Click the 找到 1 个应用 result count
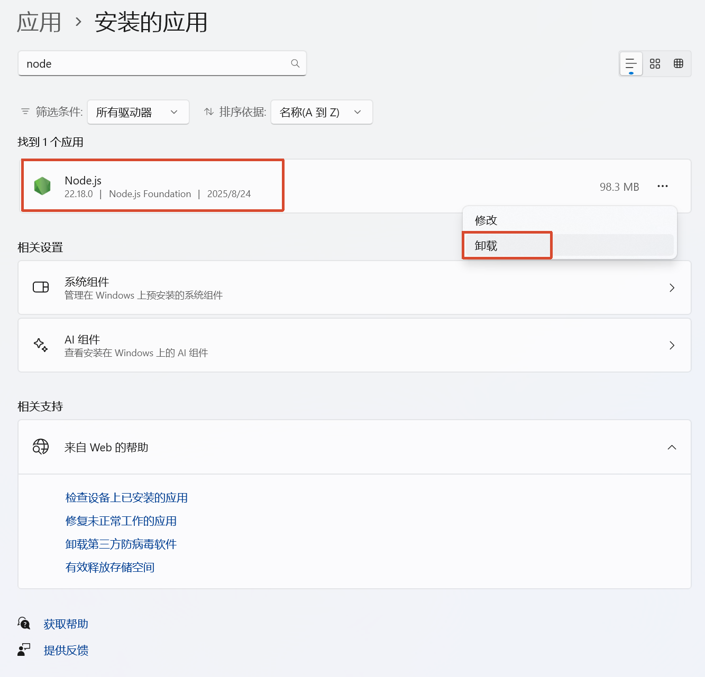Image resolution: width=705 pixels, height=677 pixels. 50,142
